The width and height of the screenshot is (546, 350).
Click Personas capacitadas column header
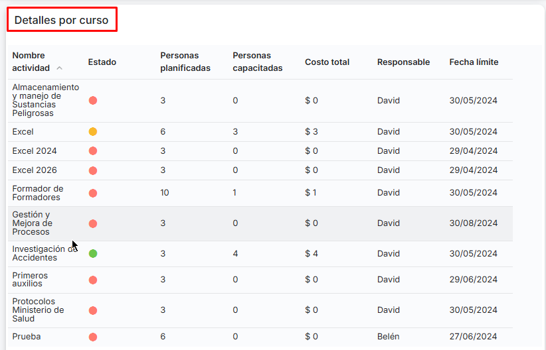coord(257,62)
